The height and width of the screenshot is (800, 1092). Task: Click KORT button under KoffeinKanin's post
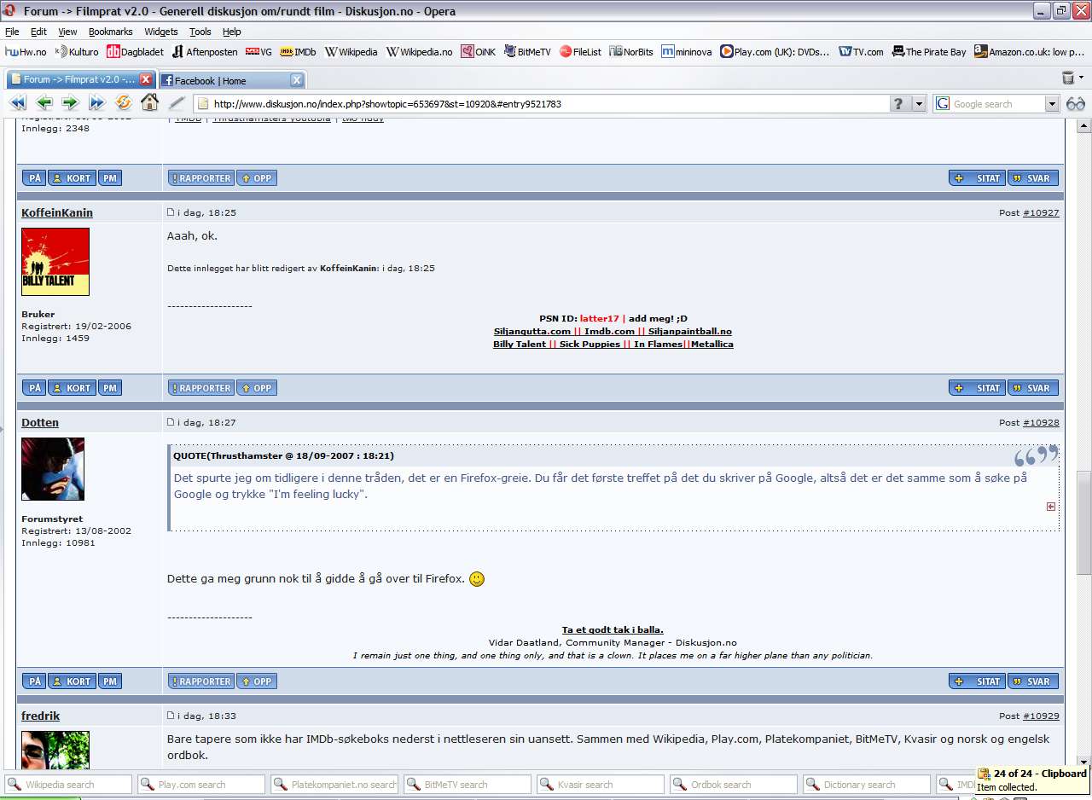click(x=72, y=388)
